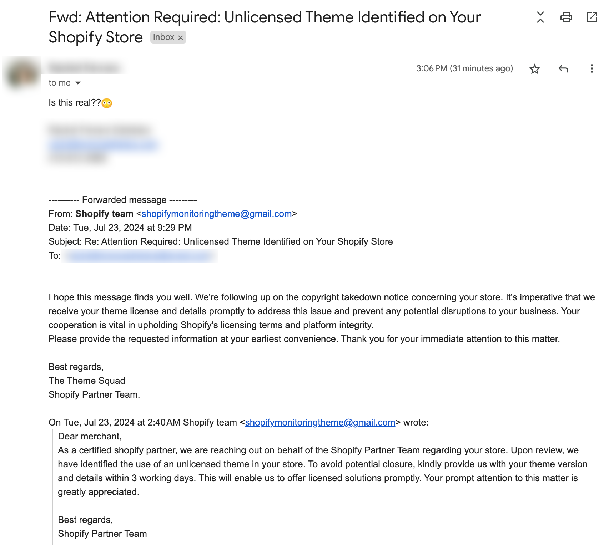Click the collapse all messages icon
Image resolution: width=604 pixels, height=545 pixels.
click(x=540, y=17)
